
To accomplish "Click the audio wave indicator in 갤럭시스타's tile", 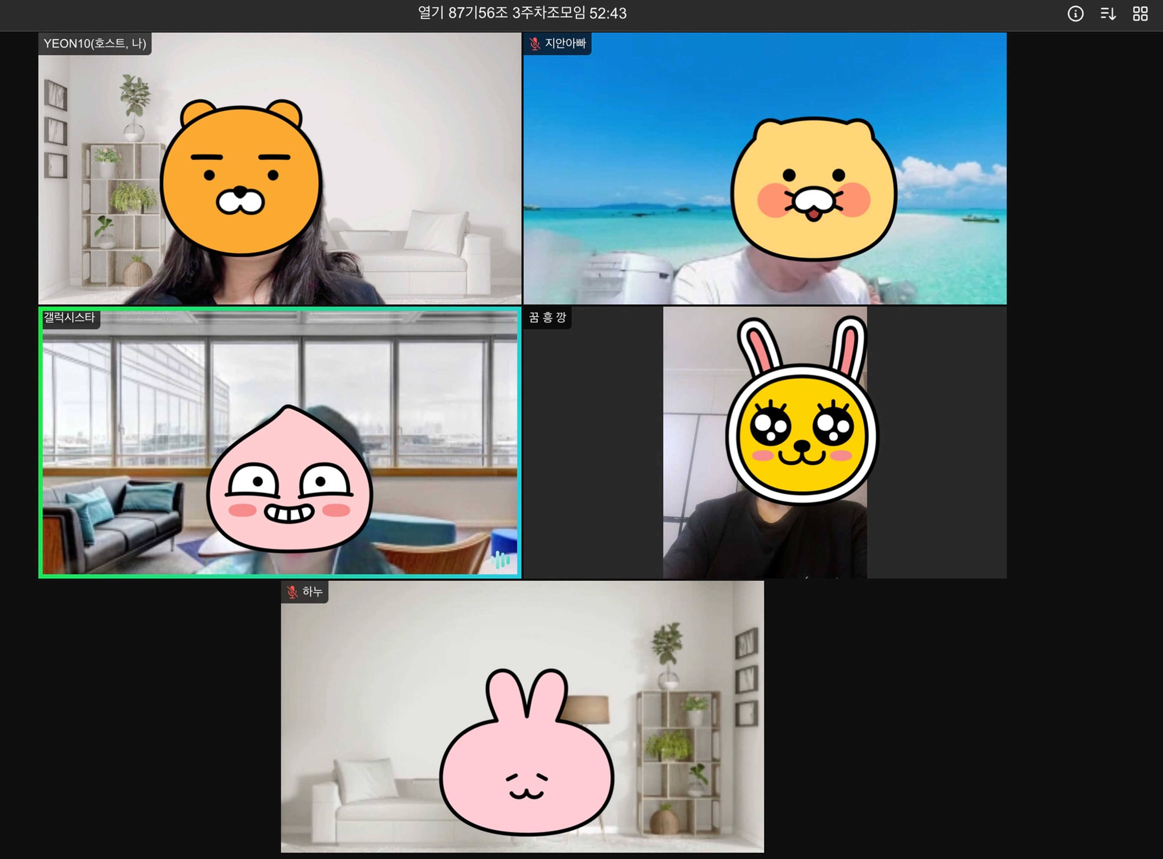I will point(501,560).
